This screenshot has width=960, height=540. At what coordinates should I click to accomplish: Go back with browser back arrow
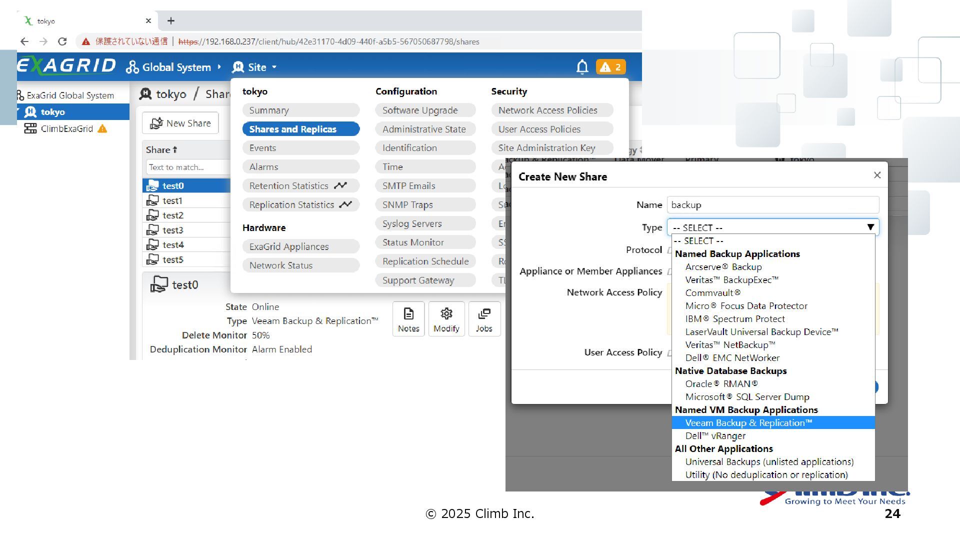[24, 41]
